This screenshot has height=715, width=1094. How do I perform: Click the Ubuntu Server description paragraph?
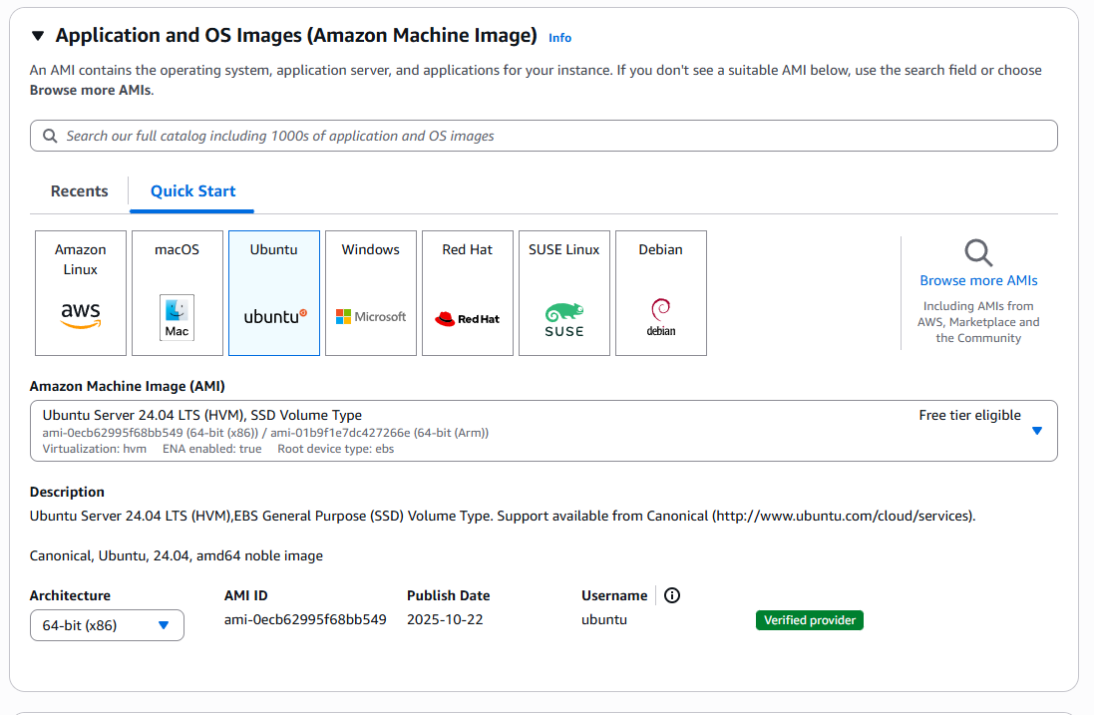(x=503, y=517)
